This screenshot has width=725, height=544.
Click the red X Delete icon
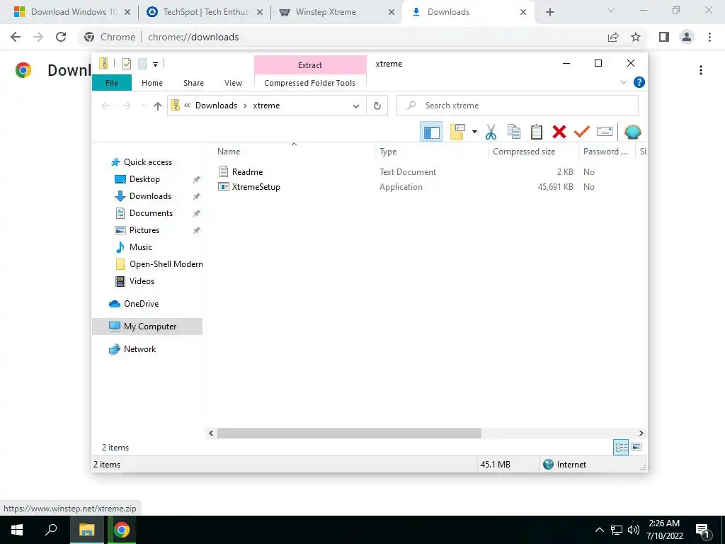point(559,132)
